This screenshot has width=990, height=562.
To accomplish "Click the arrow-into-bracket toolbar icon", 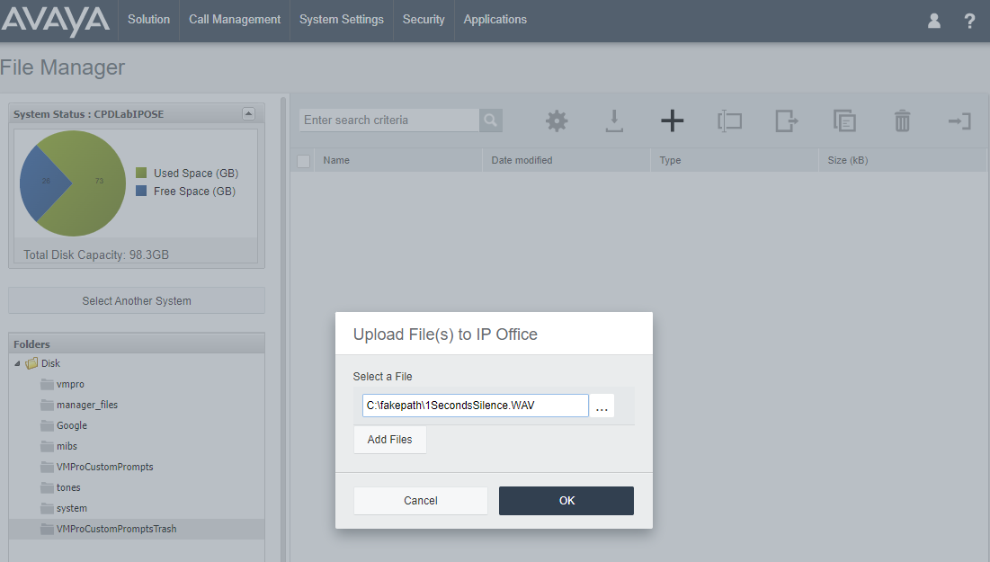I will click(x=959, y=120).
